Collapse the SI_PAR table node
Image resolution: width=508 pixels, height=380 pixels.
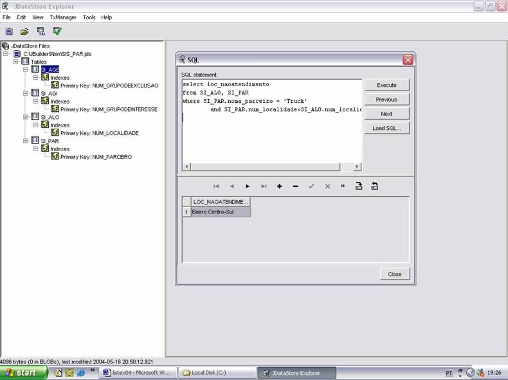[x=26, y=141]
